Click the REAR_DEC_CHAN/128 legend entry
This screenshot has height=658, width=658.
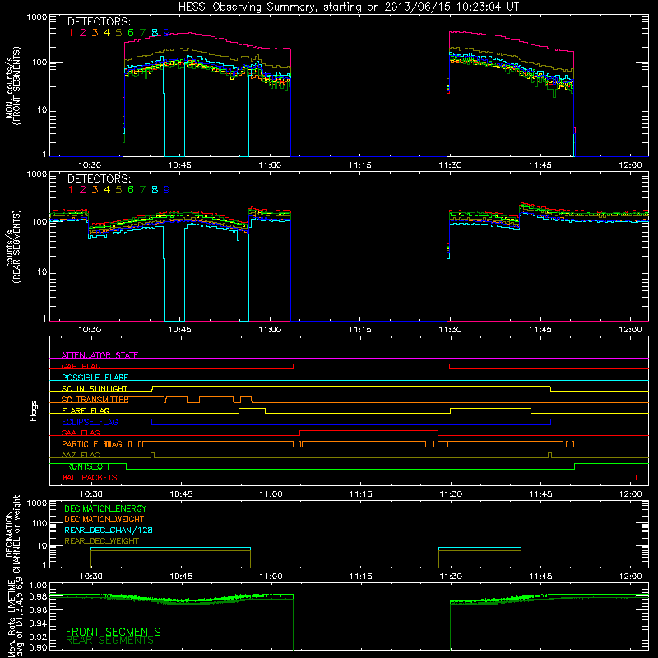point(109,530)
